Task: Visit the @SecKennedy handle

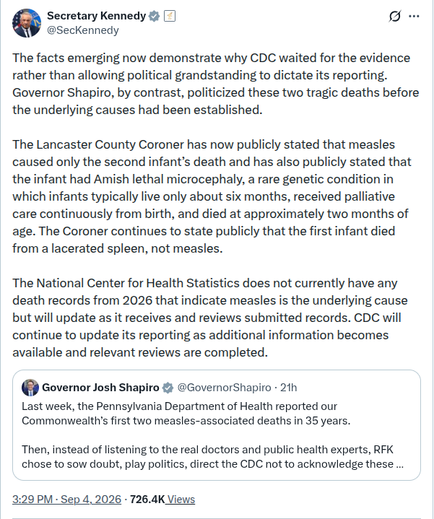Action: 83,30
